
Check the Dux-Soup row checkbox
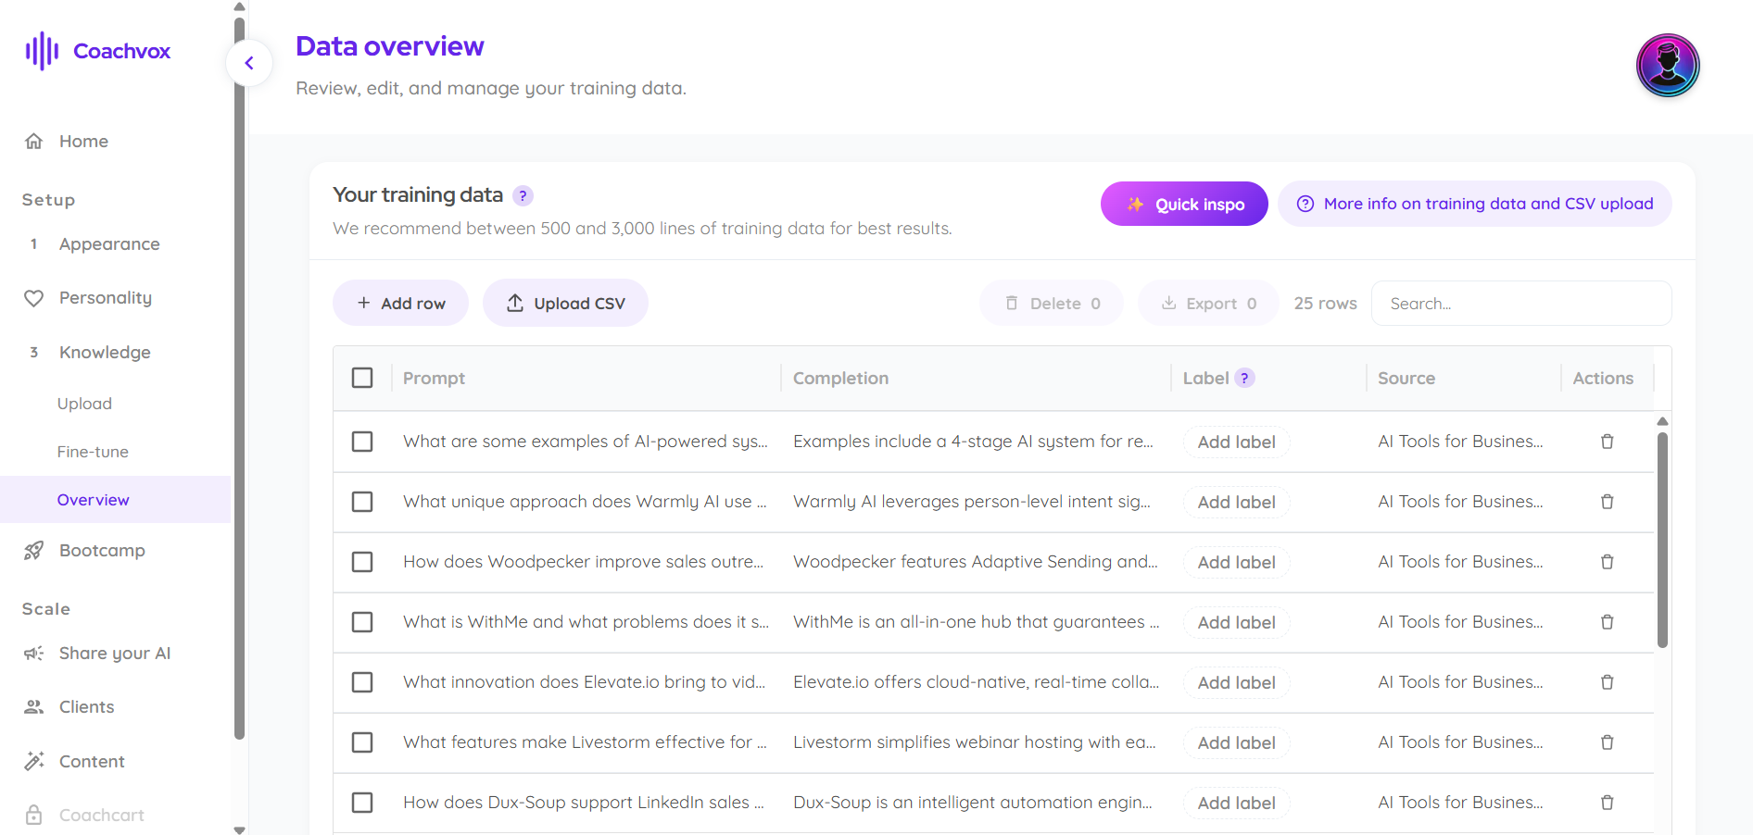(x=362, y=803)
